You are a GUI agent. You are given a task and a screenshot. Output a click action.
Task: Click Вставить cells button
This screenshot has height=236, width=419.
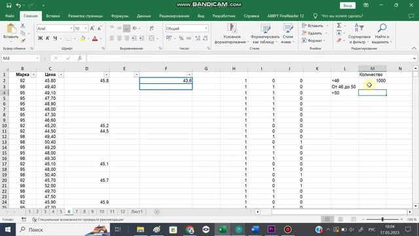313,26
